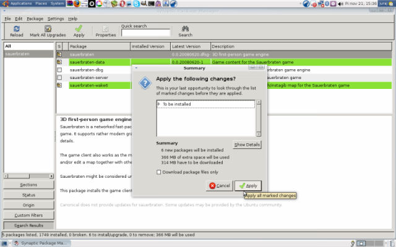Open the Picasa launcher in top panel
Image resolution: width=396 pixels, height=247 pixels.
(x=99, y=4)
